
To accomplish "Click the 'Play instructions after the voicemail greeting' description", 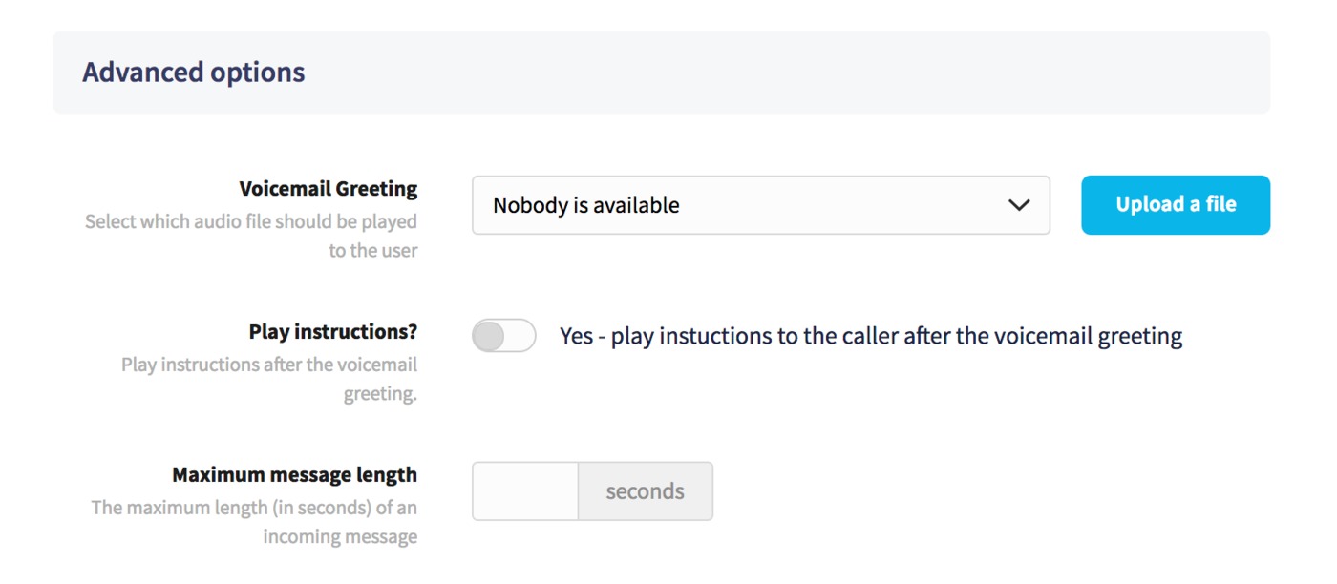I will coord(269,379).
